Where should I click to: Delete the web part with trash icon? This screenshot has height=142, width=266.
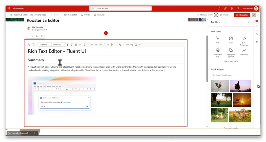pyautogui.click(x=42, y=36)
